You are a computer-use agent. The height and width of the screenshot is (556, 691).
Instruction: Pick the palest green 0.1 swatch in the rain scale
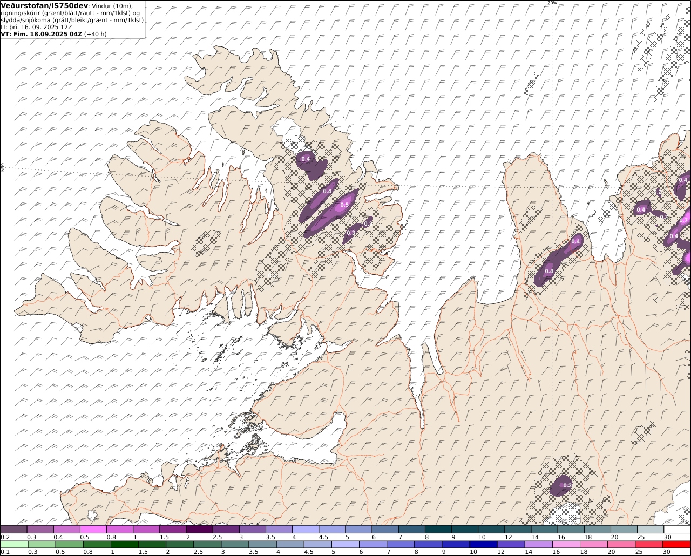[x=13, y=544]
